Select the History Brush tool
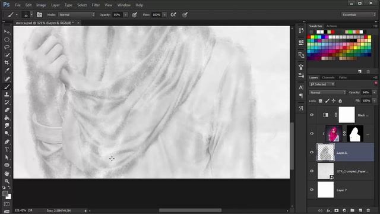The width and height of the screenshot is (380, 214). pyautogui.click(x=7, y=102)
